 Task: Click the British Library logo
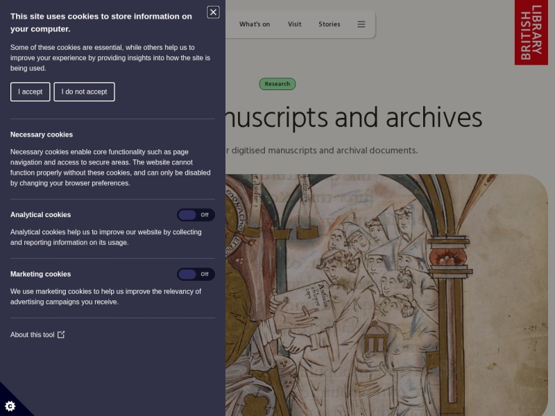[531, 32]
